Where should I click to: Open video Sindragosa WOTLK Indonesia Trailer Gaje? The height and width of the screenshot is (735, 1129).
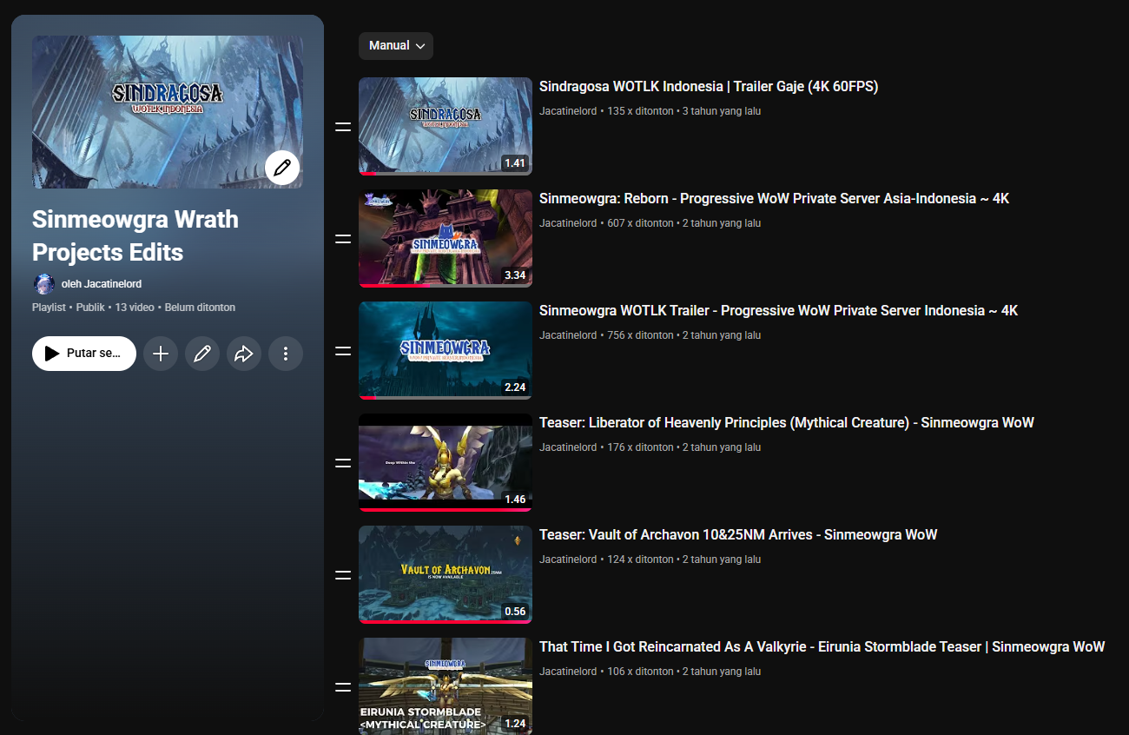[x=709, y=87]
